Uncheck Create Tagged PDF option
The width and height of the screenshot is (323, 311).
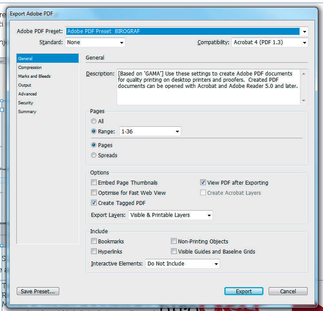(94, 203)
